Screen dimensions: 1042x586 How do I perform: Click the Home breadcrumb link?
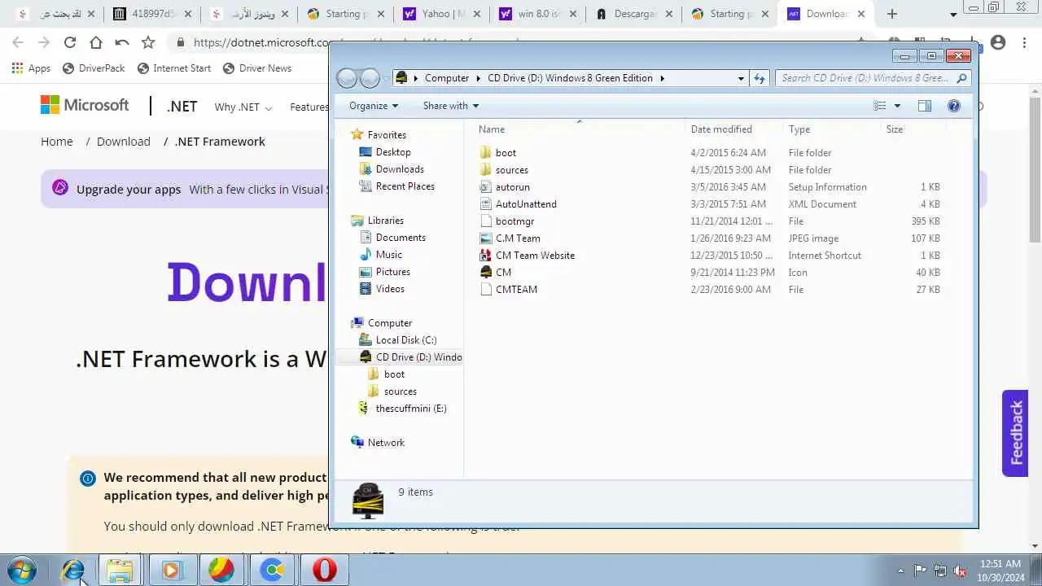point(57,142)
